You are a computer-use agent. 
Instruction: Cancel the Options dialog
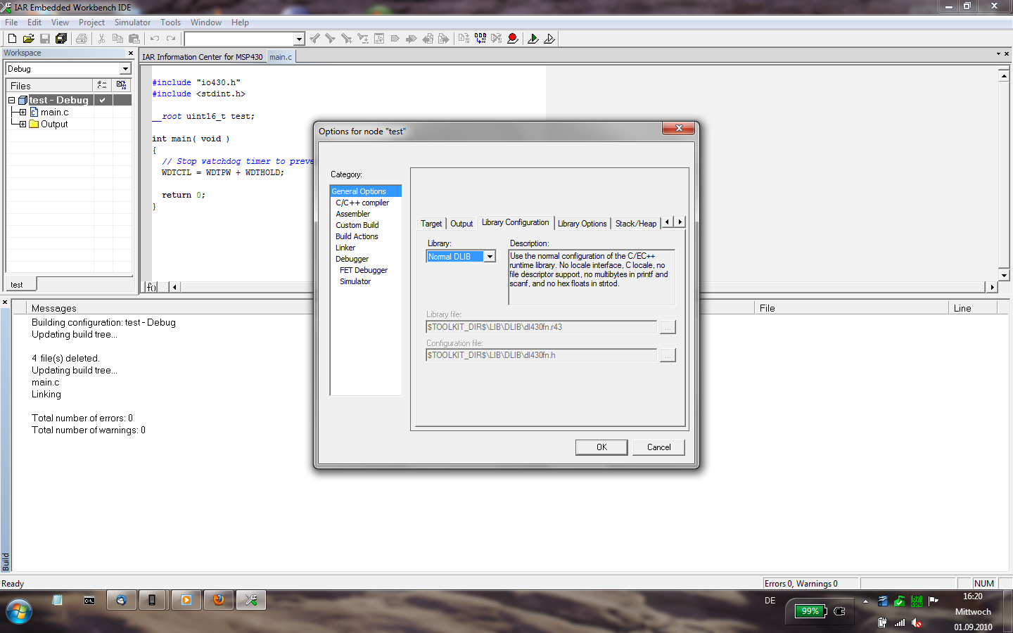click(x=658, y=447)
